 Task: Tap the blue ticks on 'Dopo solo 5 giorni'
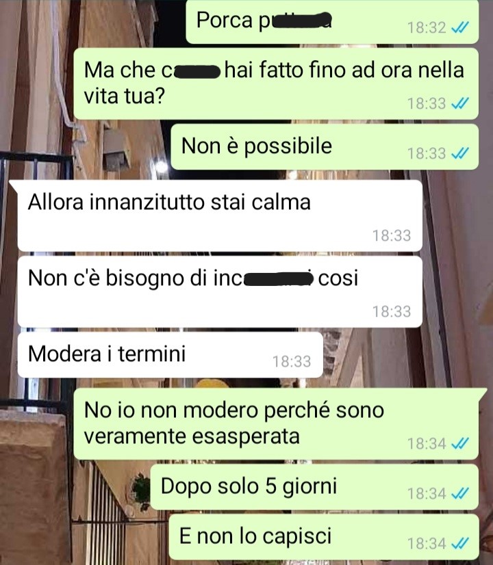coord(460,494)
